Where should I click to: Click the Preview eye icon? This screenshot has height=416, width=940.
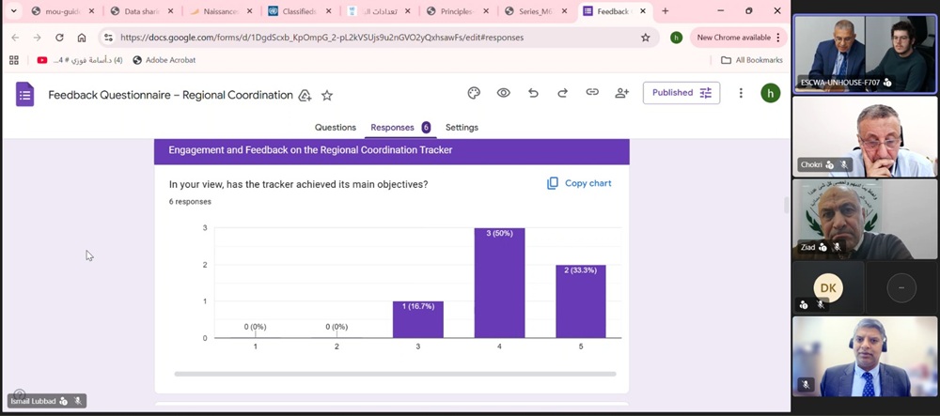(x=504, y=93)
